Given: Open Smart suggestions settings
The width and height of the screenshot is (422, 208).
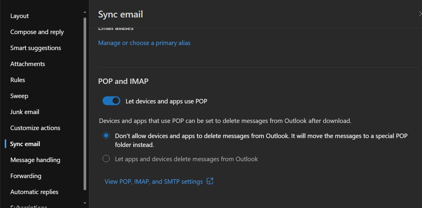Looking at the screenshot, I should coord(36,48).
